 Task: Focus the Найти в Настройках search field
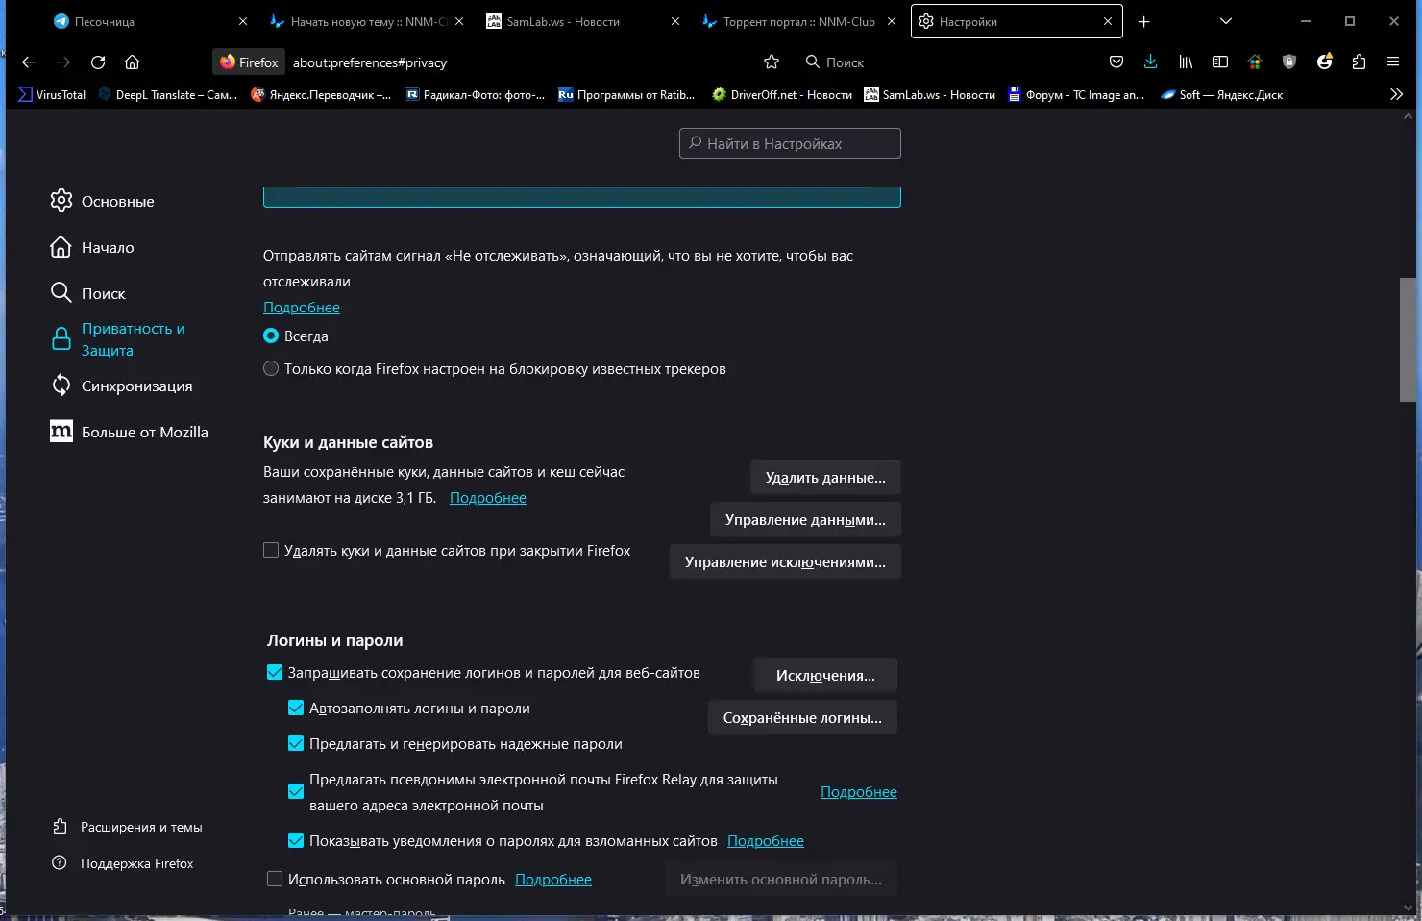pyautogui.click(x=790, y=143)
